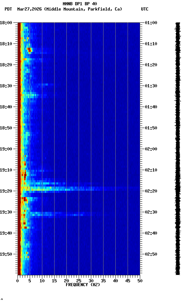Click the 18:20 PDT time label

(6, 65)
